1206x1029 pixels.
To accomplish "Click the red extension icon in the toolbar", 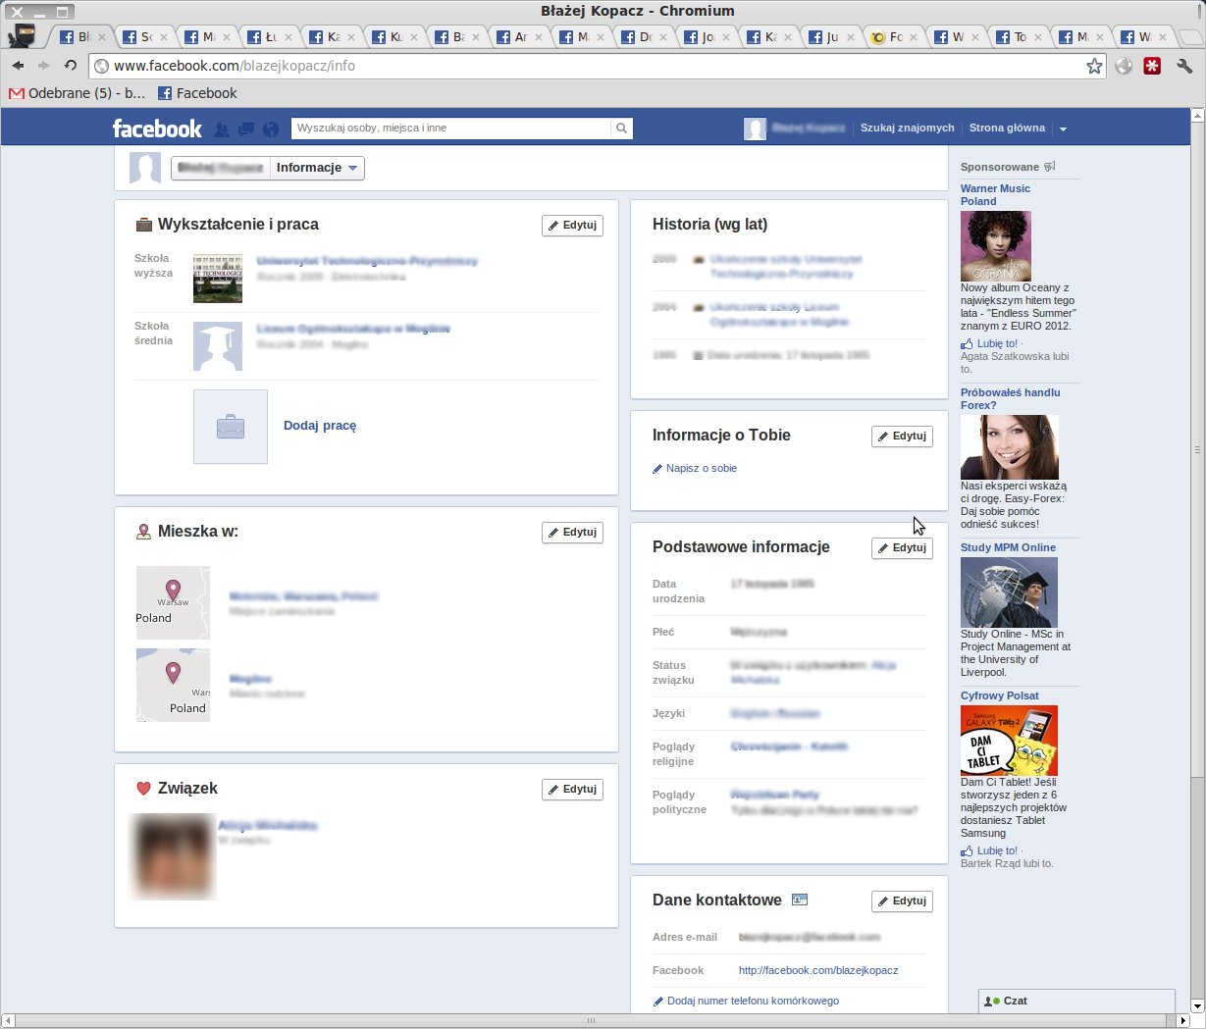I will [1153, 66].
